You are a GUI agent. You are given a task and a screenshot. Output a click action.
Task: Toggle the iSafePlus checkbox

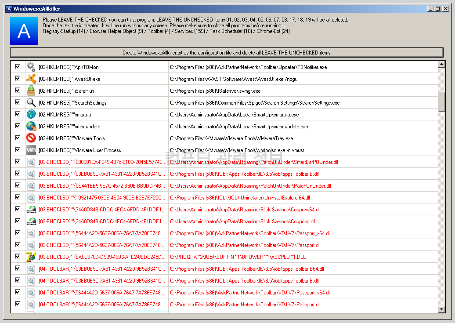pos(18,91)
